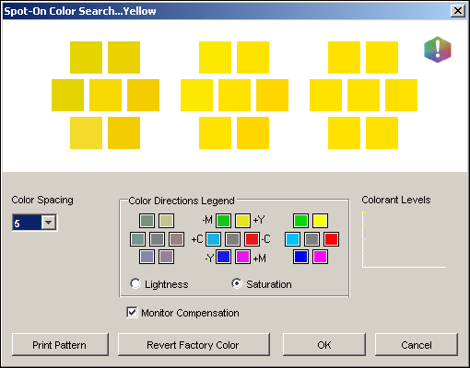Open the Color Spacing dropdown arrow
Viewport: 470px width, 368px height.
49,223
